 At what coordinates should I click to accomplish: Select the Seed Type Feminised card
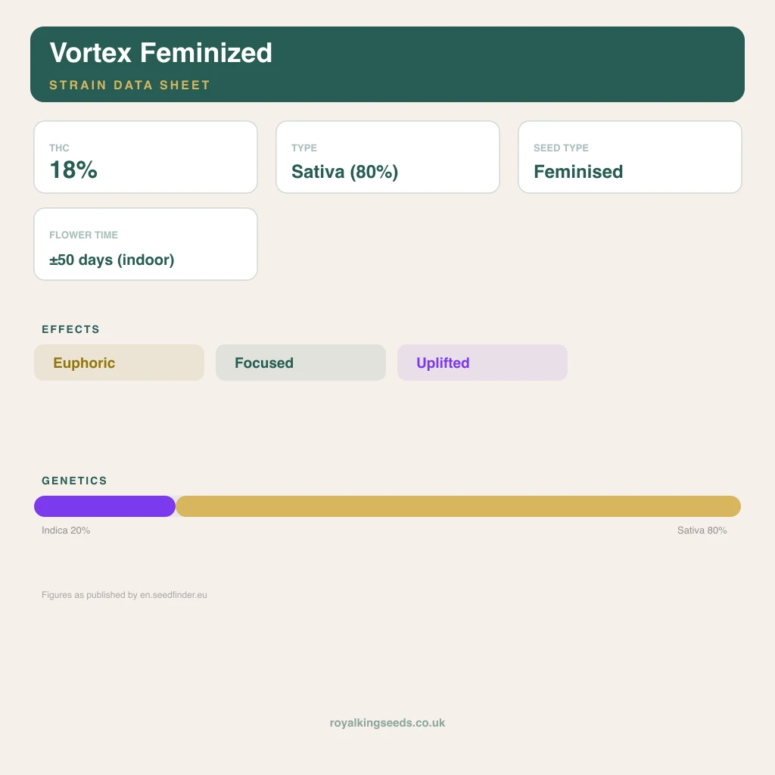pos(630,157)
